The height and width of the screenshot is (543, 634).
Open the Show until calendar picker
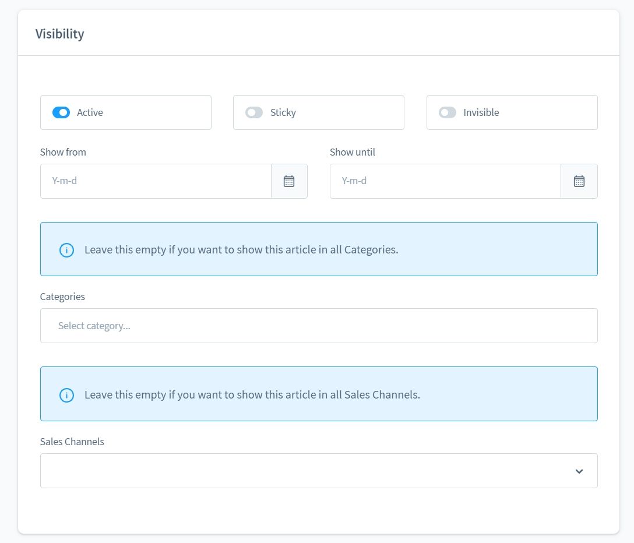(x=579, y=181)
